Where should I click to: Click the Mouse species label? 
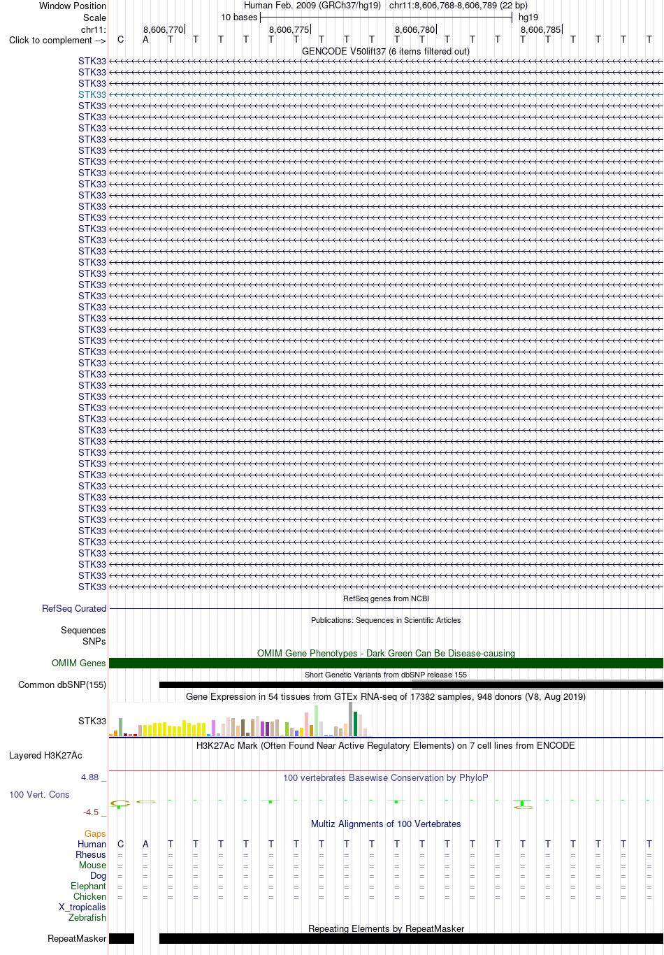92,865
